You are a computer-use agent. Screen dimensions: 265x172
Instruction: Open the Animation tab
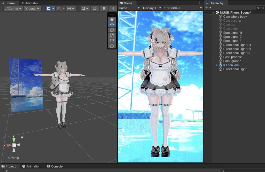click(31, 166)
